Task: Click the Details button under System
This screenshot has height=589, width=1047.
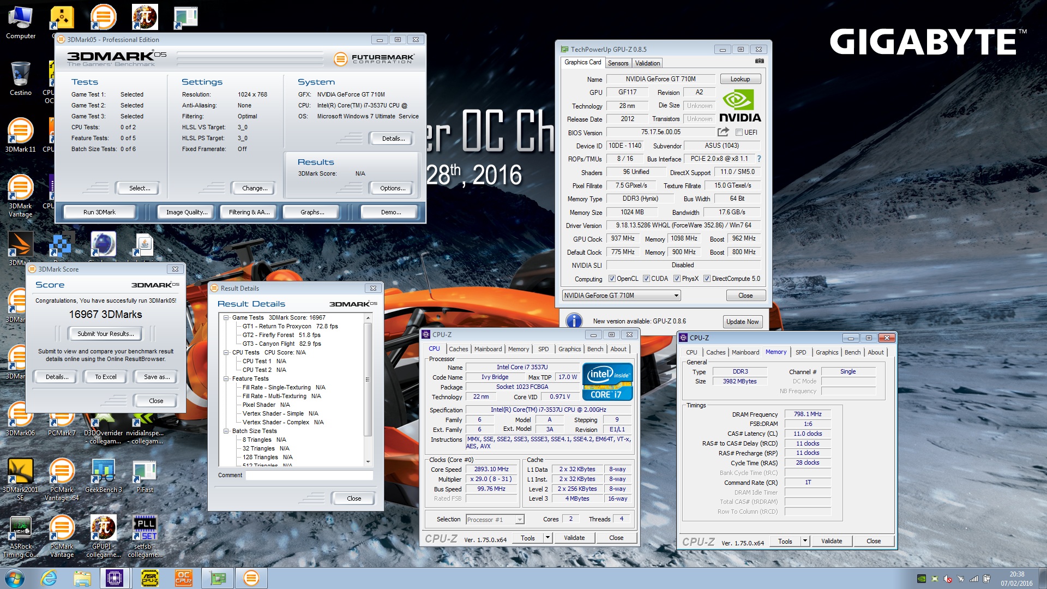Action: click(x=393, y=139)
